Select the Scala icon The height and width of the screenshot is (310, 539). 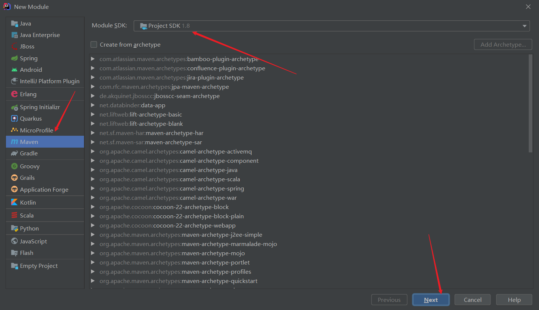[14, 215]
